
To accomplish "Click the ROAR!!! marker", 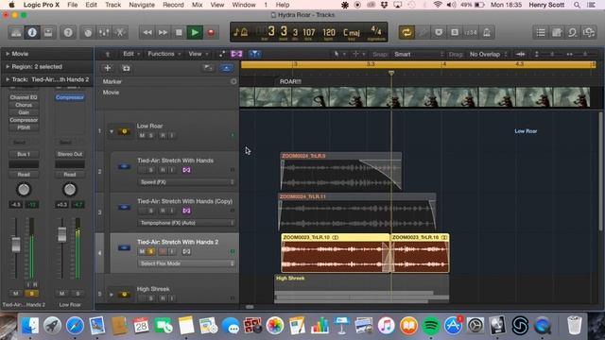I will (290, 81).
